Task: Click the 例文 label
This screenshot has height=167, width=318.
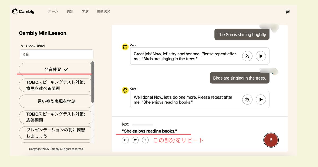Action: [125, 124]
